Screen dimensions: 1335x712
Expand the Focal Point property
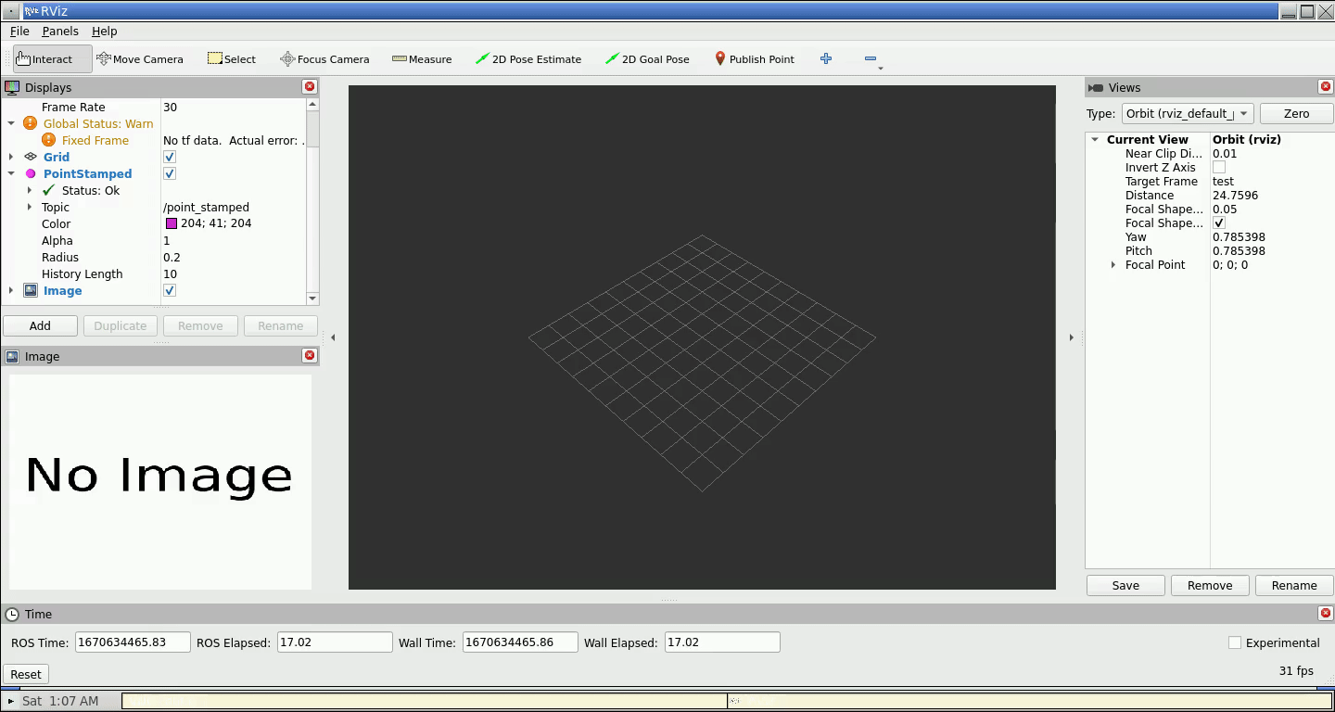(x=1112, y=264)
